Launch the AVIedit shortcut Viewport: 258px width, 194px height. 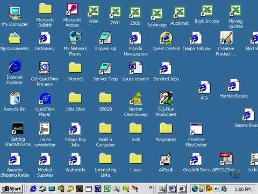tap(166, 159)
